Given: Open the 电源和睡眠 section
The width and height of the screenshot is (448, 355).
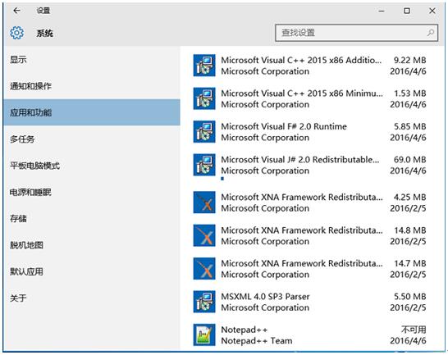Looking at the screenshot, I should point(91,192).
